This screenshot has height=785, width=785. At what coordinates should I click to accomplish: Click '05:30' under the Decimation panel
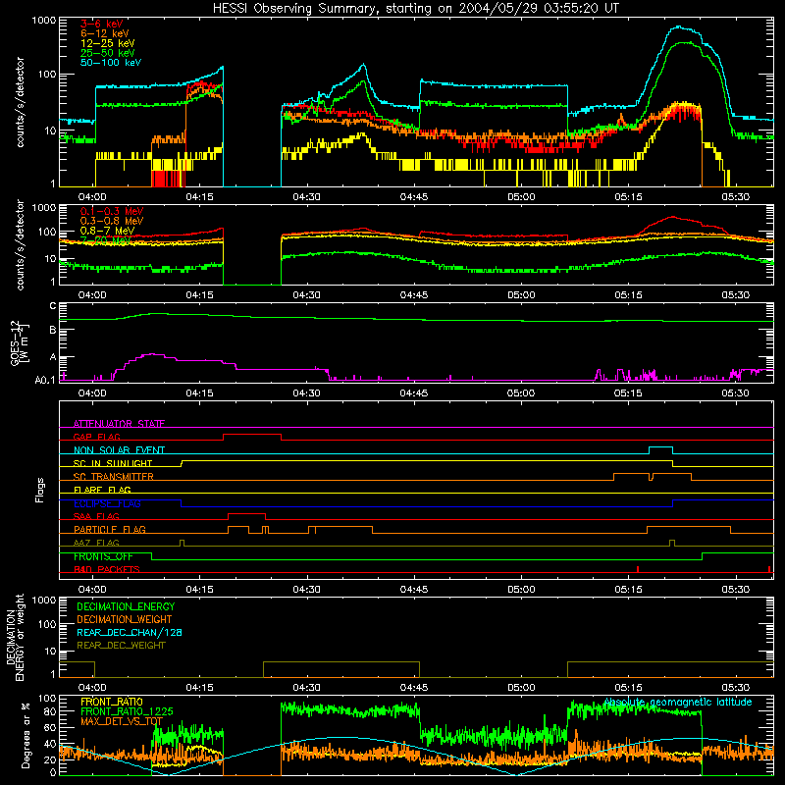coord(735,688)
